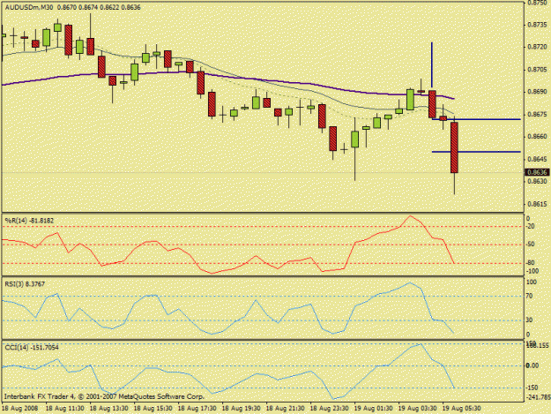Click the -80 level on %R scale
Screen dimensions: 551x414
(x=531, y=263)
